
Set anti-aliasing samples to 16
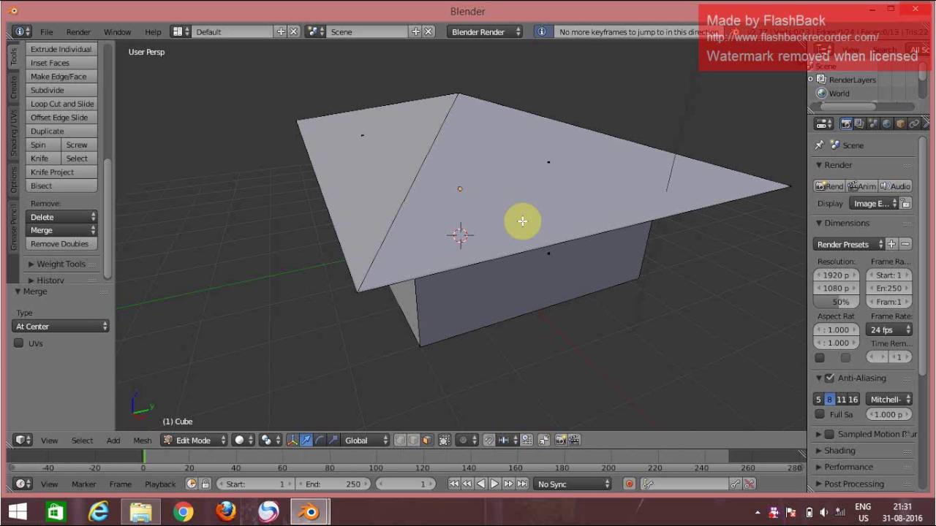point(853,400)
